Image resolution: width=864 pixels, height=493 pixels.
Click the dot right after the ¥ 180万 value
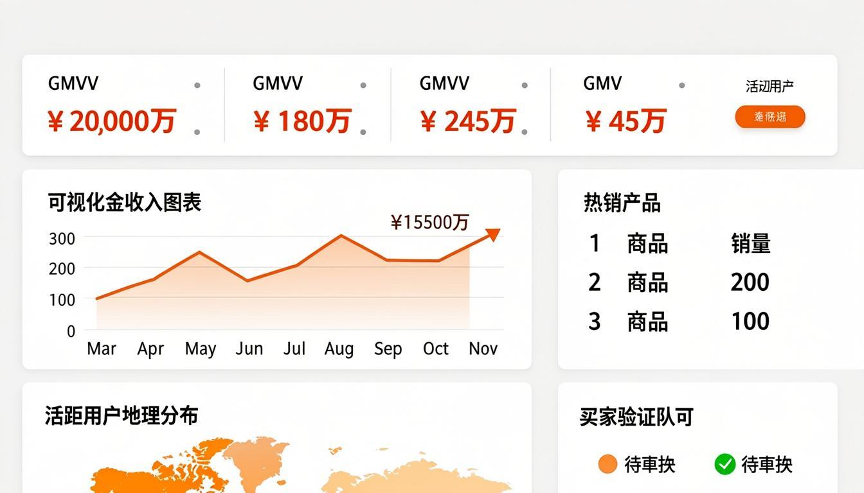click(x=363, y=132)
